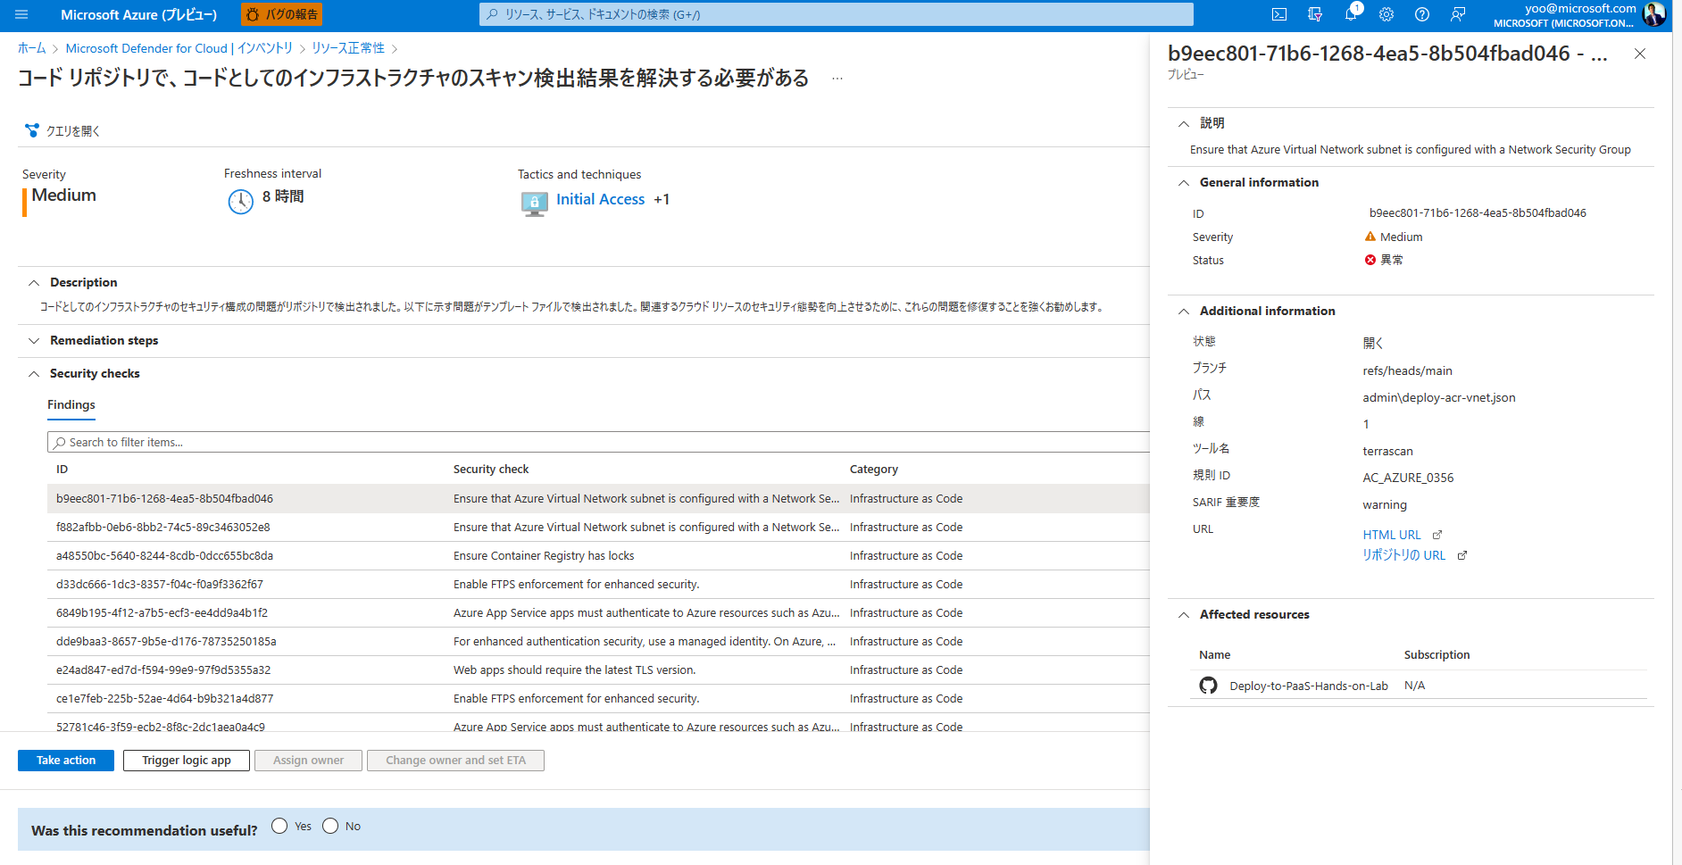Open the portal settings gear
1682x865 pixels.
click(1386, 14)
